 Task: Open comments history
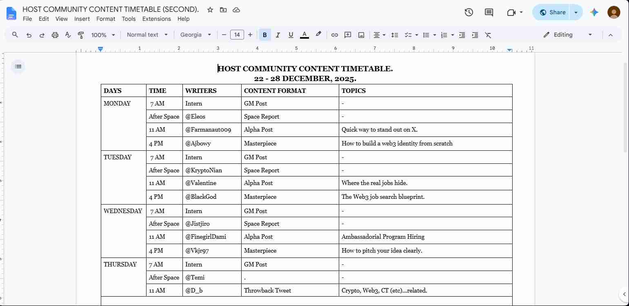click(489, 12)
